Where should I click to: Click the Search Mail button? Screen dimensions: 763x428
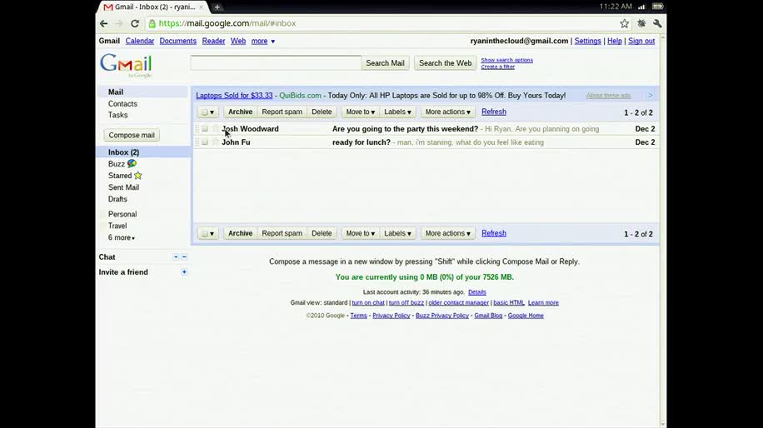385,63
